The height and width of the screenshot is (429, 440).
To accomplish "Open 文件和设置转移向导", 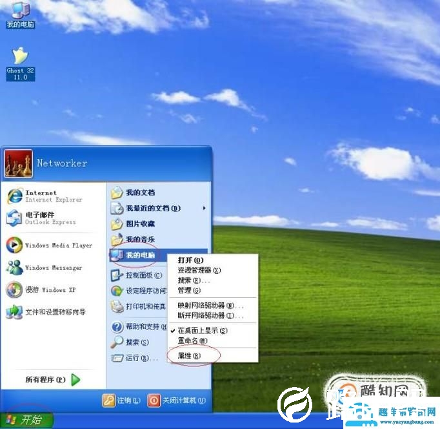I will point(46,312).
